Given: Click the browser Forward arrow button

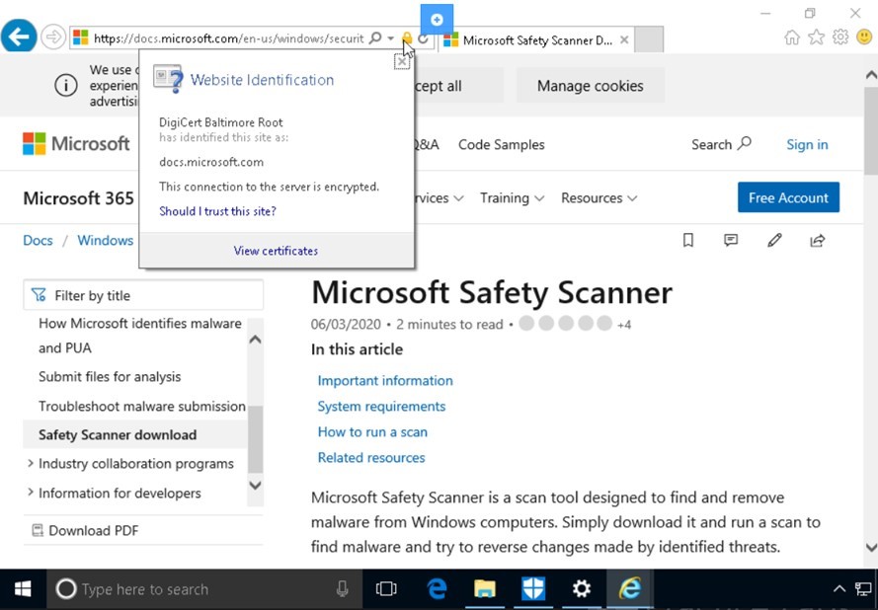Looking at the screenshot, I should [x=53, y=38].
